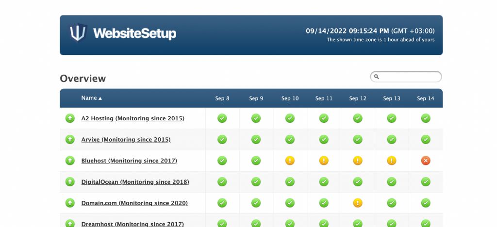Click A2 Hosting's green check for Sep 14

click(x=426, y=118)
